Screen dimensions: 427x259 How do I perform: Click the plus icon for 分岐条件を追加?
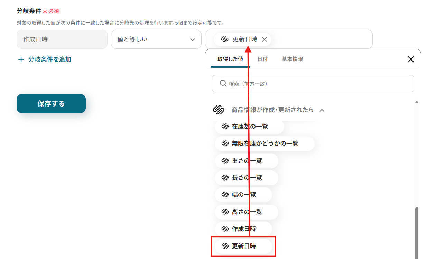(21, 59)
